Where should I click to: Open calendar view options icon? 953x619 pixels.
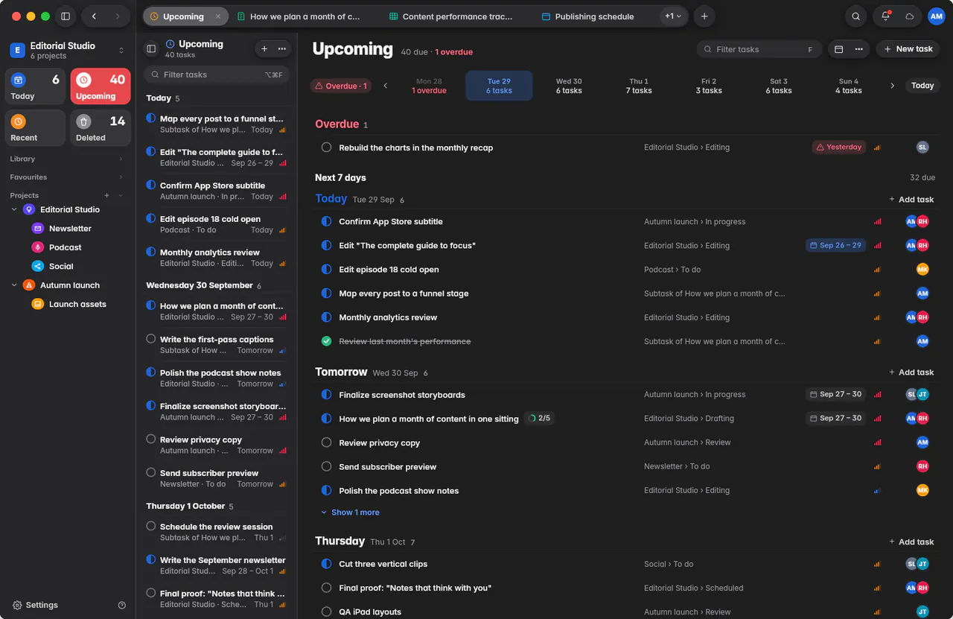click(x=839, y=49)
